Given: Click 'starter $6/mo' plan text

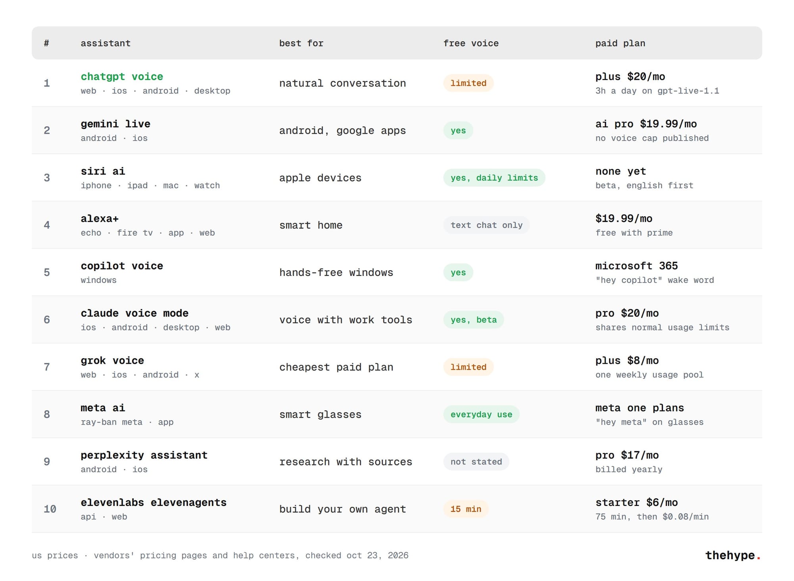Looking at the screenshot, I should tap(636, 502).
